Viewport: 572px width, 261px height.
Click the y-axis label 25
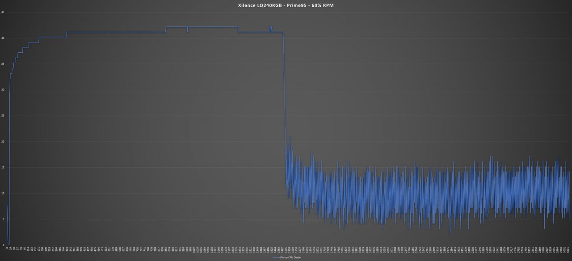coord(3,116)
